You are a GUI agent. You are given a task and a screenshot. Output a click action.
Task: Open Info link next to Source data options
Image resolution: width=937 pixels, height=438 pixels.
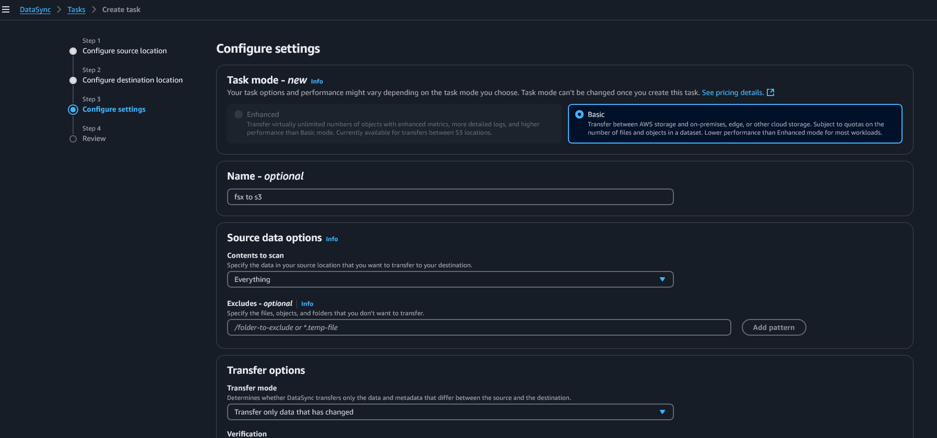coord(332,239)
